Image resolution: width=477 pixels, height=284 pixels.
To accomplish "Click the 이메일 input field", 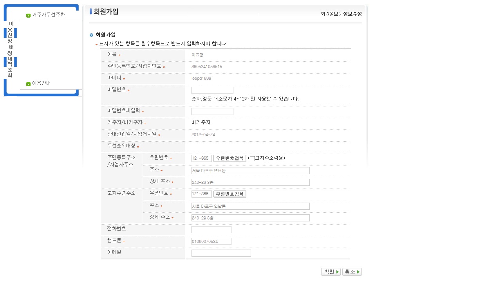I will (221, 253).
